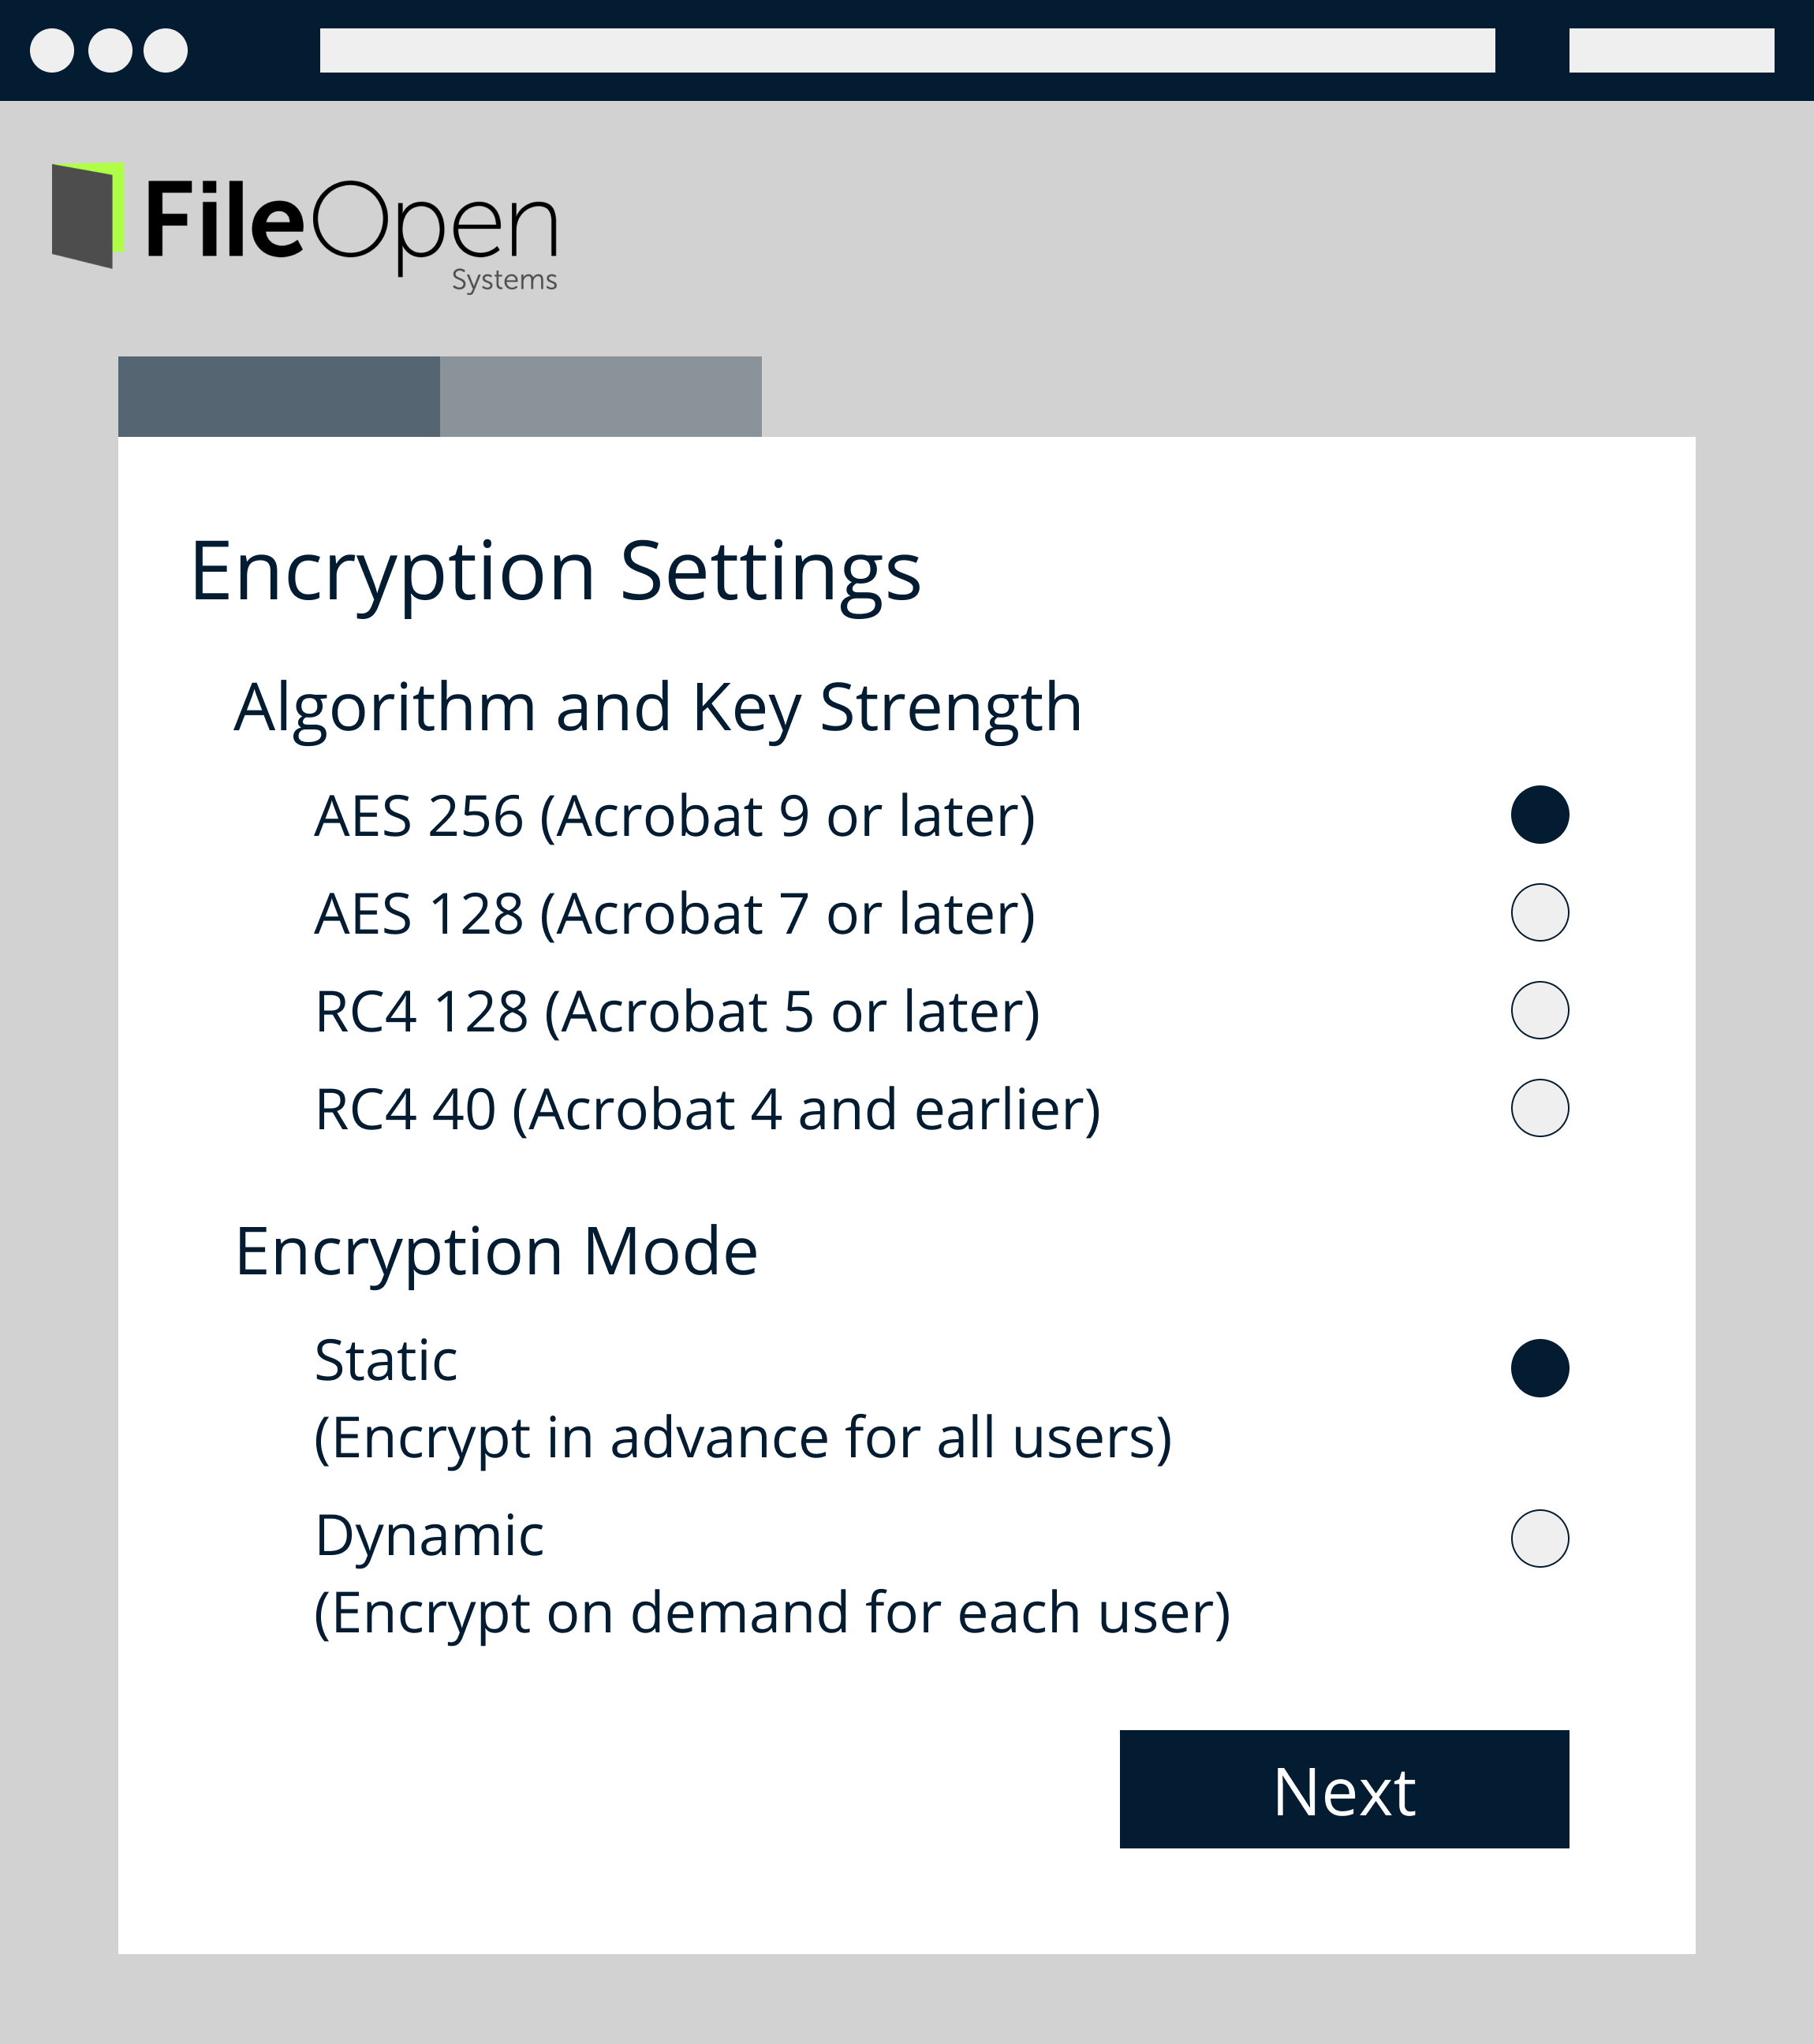Click the Dynamic mode label text
This screenshot has height=2044, width=1814.
pyautogui.click(x=430, y=1536)
